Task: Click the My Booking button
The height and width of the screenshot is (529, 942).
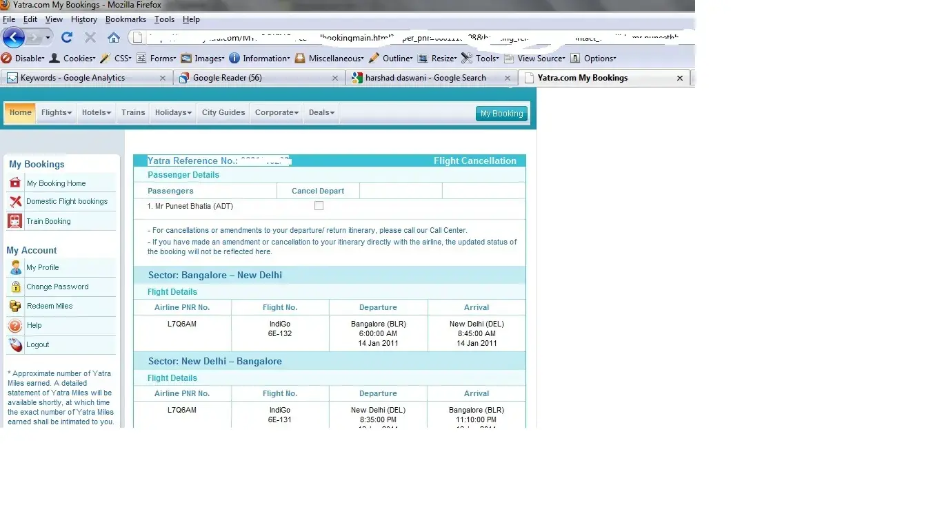Action: point(501,114)
